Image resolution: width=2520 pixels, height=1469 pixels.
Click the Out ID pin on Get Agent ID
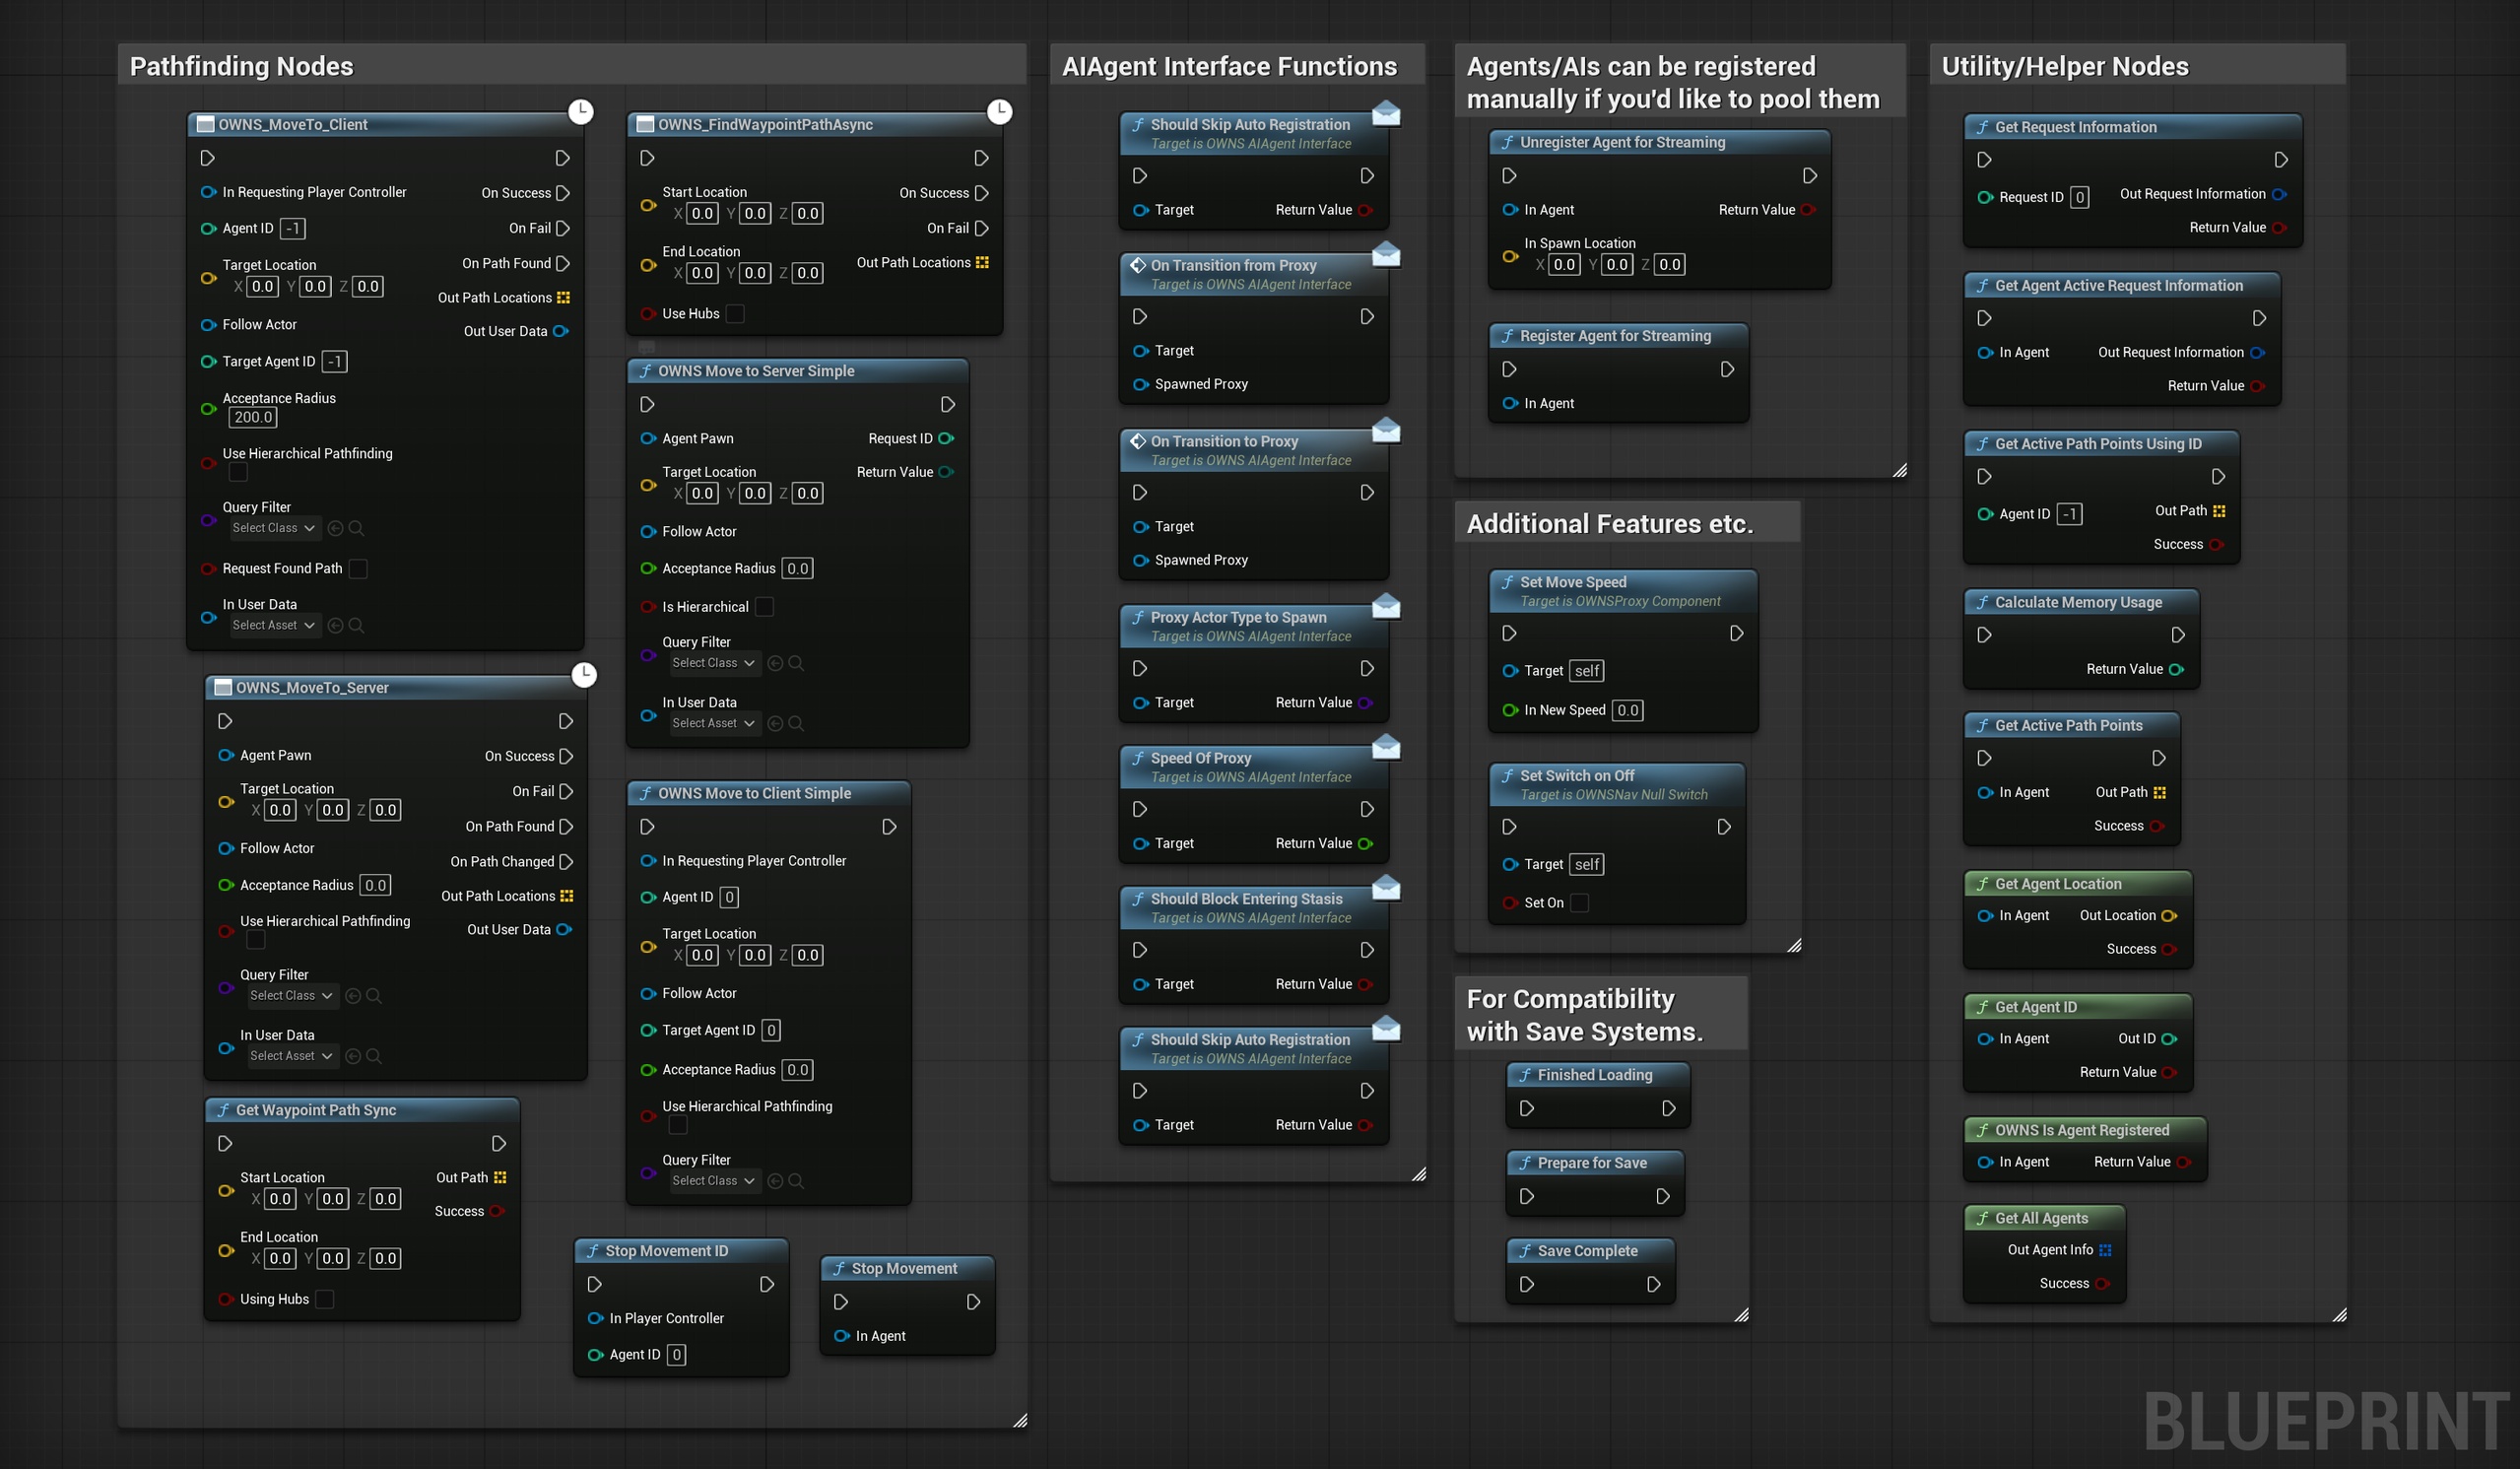(2169, 1039)
